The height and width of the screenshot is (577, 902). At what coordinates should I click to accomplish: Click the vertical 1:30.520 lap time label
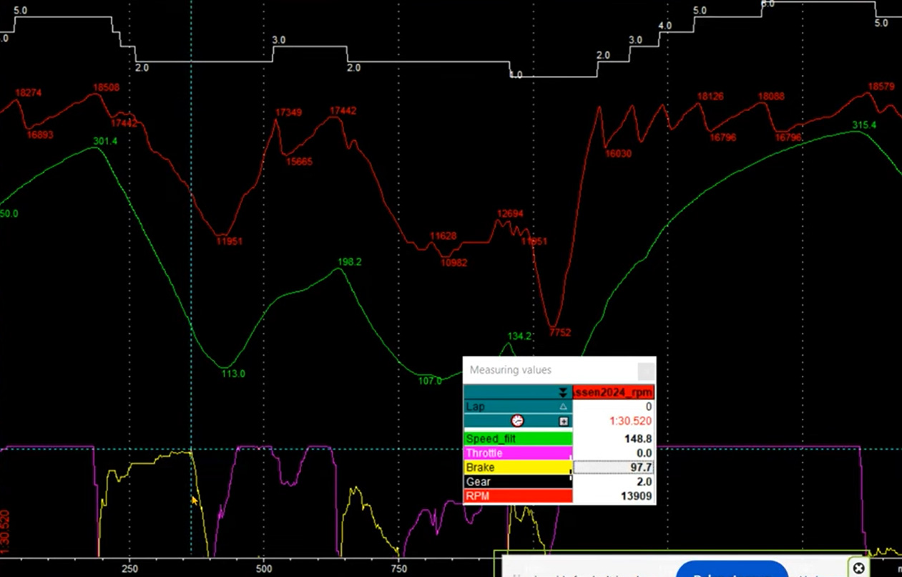pyautogui.click(x=6, y=532)
